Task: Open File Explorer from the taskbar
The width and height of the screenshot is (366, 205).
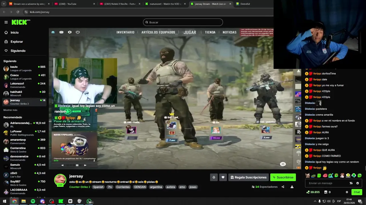Action: [23, 201]
